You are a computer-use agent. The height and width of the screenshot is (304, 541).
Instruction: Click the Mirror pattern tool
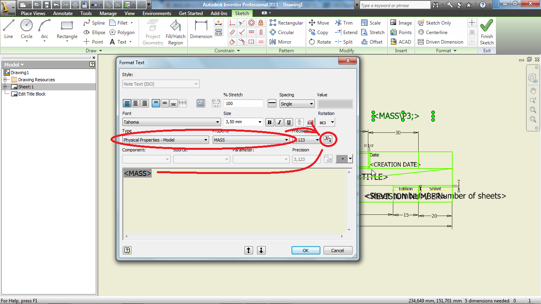pyautogui.click(x=280, y=42)
